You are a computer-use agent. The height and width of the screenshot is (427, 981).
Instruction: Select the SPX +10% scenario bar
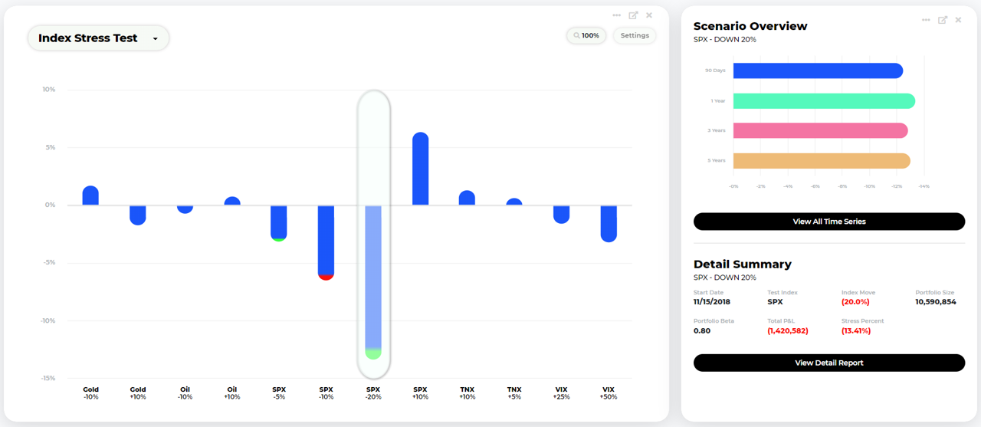click(420, 169)
